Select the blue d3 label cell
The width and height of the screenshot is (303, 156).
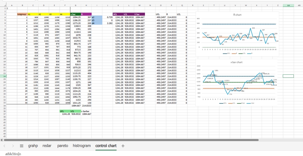[x=97, y=20]
